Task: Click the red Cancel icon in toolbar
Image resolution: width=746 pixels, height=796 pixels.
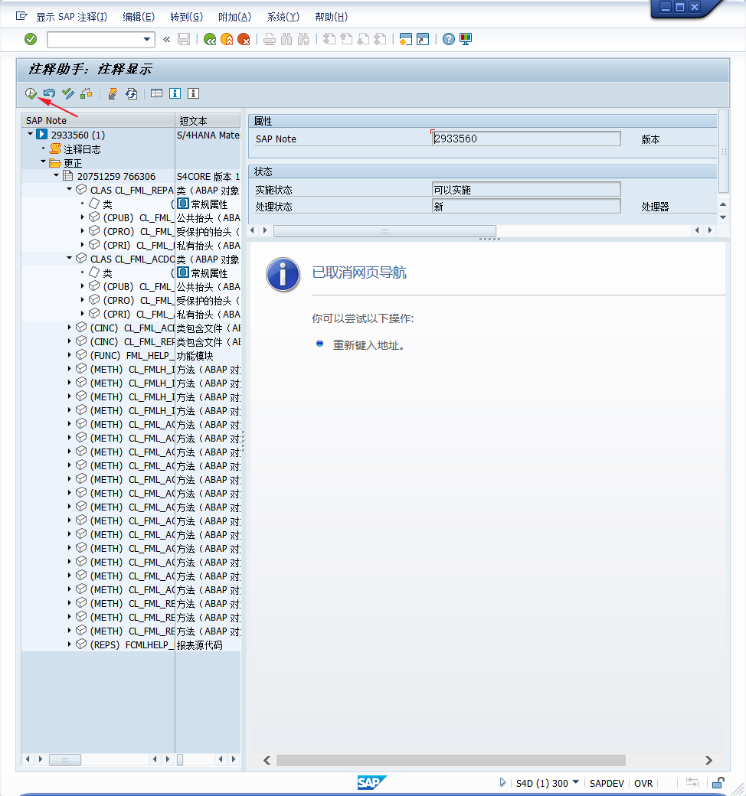Action: pyautogui.click(x=244, y=39)
